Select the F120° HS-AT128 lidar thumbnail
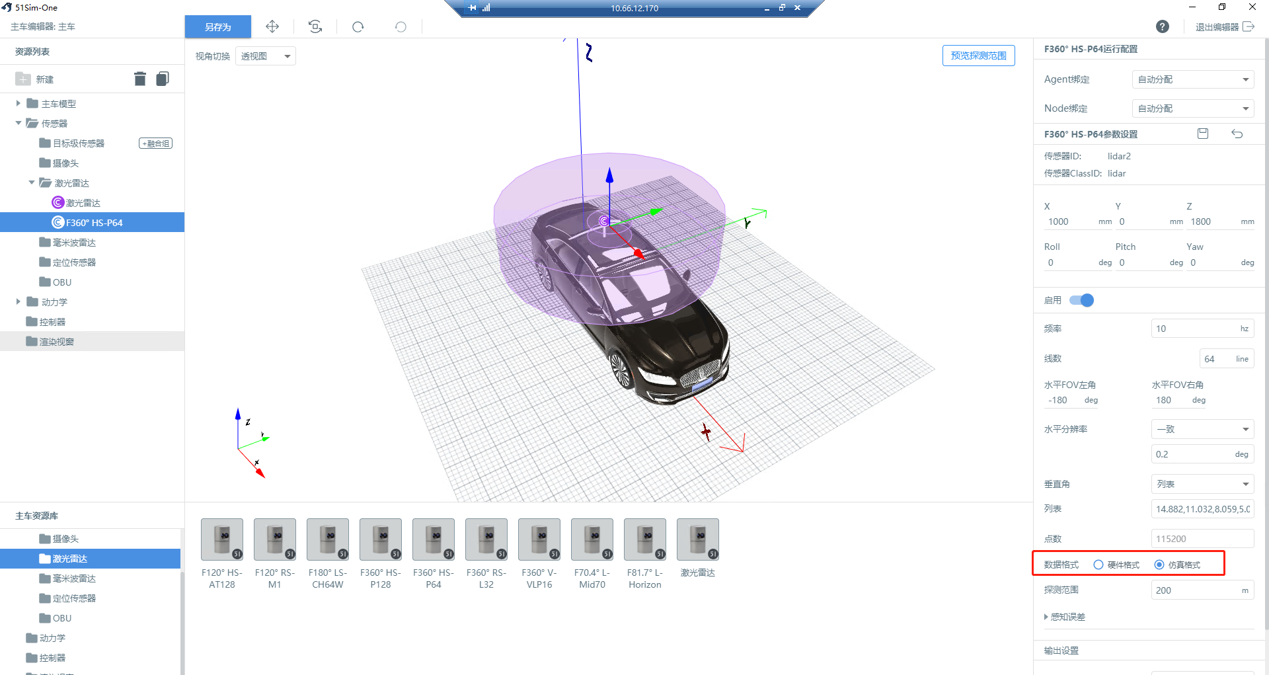Viewport: 1269px width, 675px height. pyautogui.click(x=222, y=539)
